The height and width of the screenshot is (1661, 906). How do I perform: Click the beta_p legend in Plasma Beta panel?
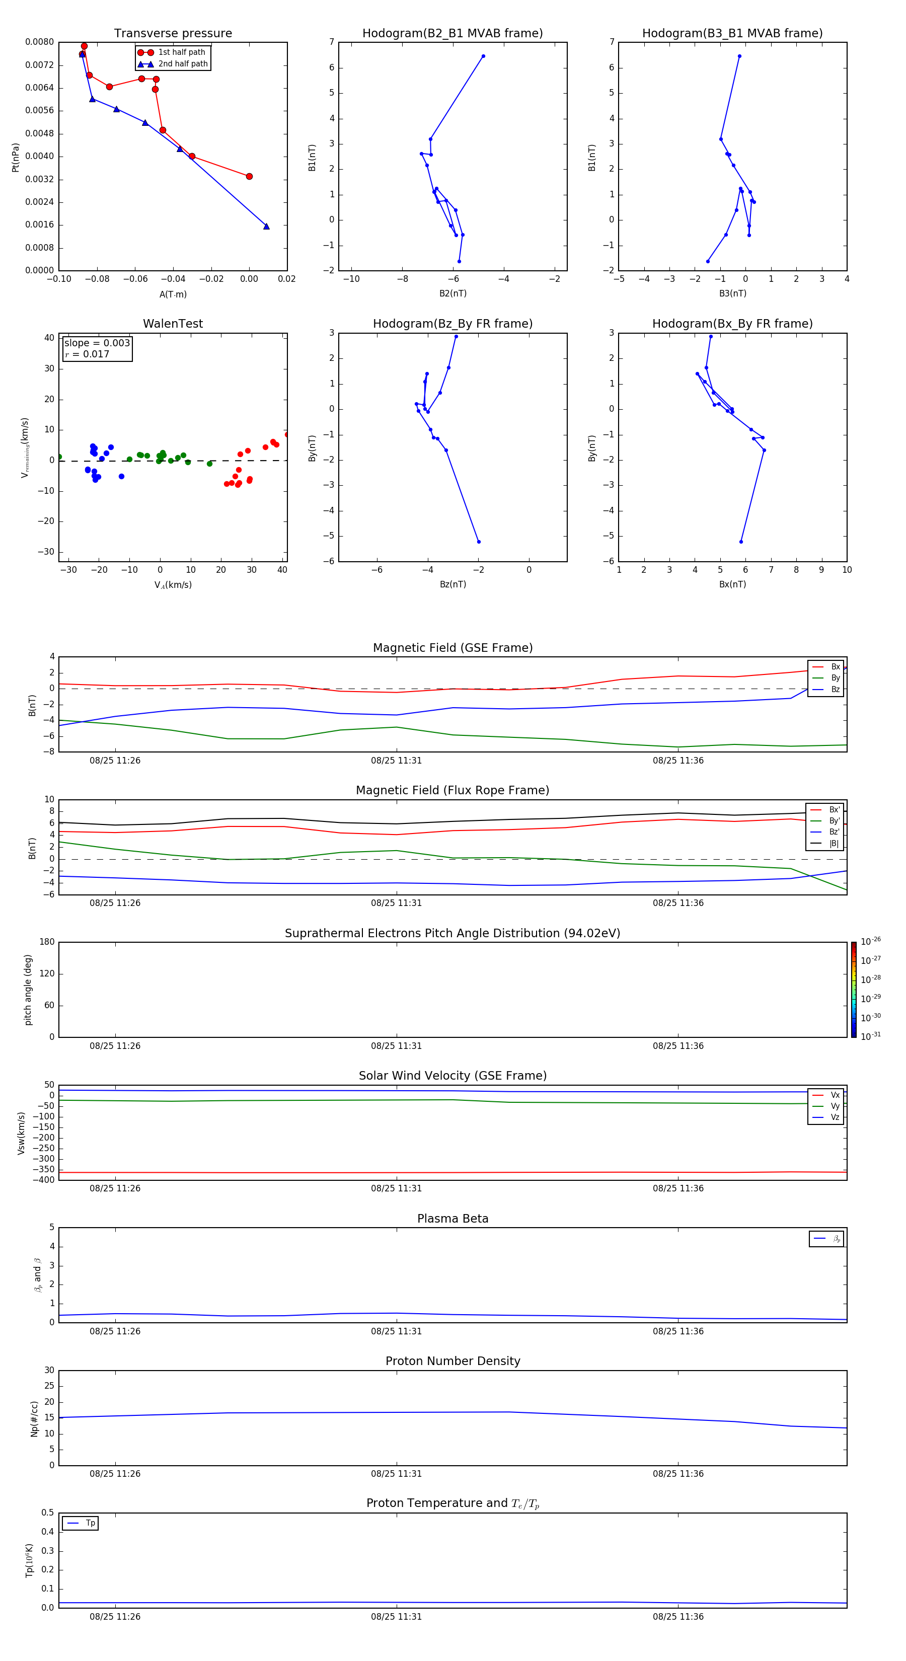tap(826, 1239)
